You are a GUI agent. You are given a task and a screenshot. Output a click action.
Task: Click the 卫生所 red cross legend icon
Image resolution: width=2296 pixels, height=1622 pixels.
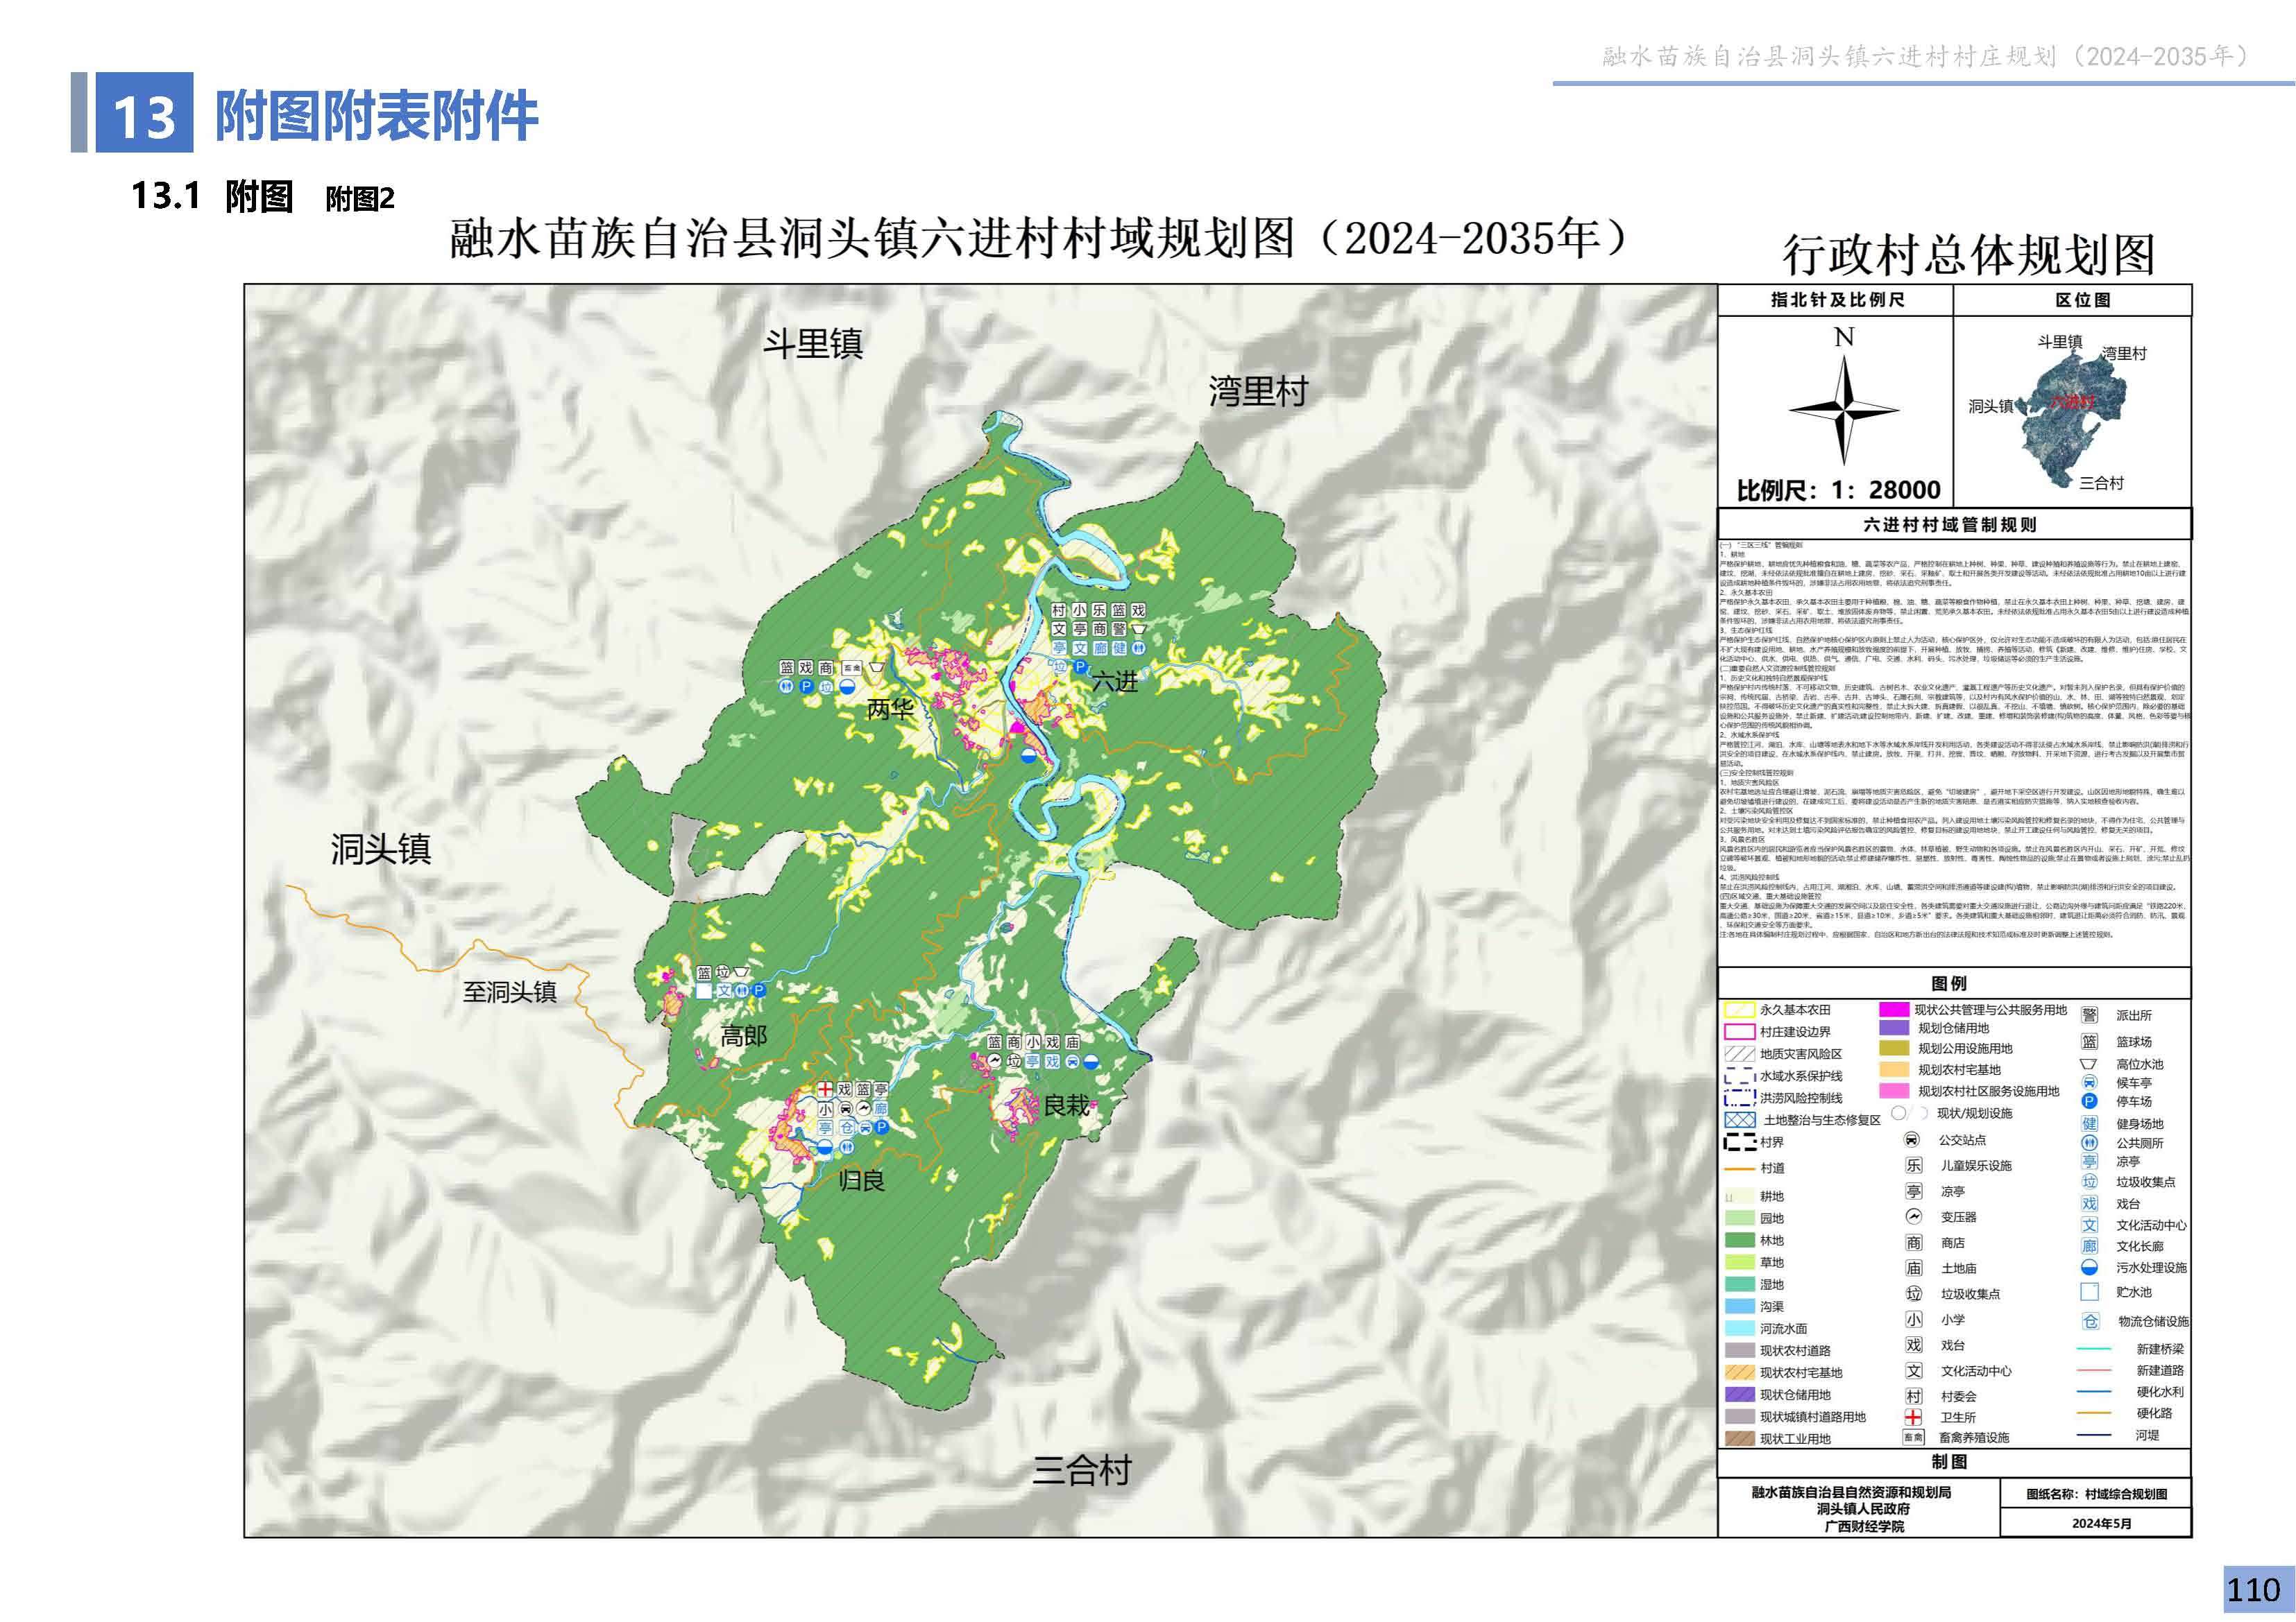[1913, 1416]
